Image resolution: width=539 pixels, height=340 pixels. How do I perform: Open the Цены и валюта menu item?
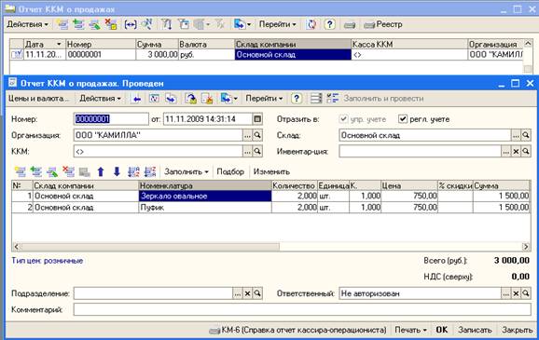[38, 99]
